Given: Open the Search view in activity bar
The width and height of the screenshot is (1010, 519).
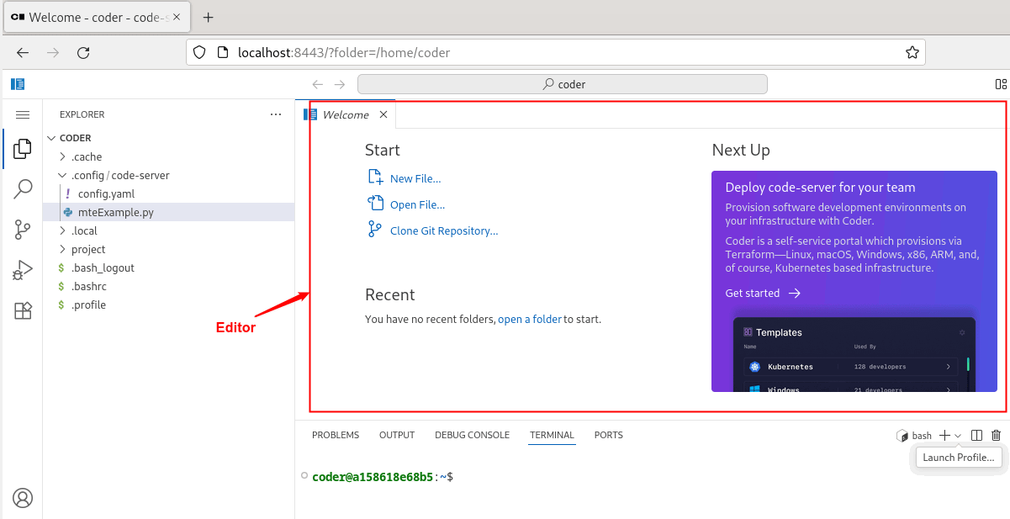Looking at the screenshot, I should [x=23, y=189].
